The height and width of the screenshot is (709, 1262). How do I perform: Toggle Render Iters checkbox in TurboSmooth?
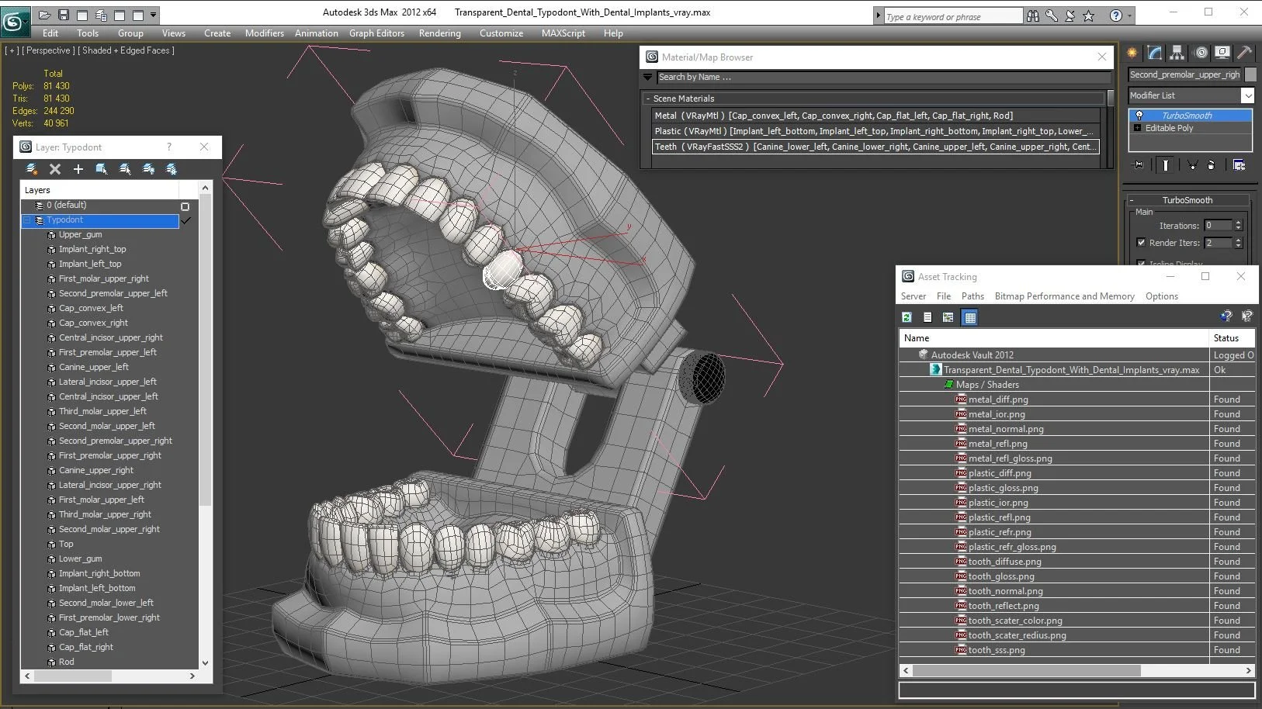pyautogui.click(x=1141, y=243)
